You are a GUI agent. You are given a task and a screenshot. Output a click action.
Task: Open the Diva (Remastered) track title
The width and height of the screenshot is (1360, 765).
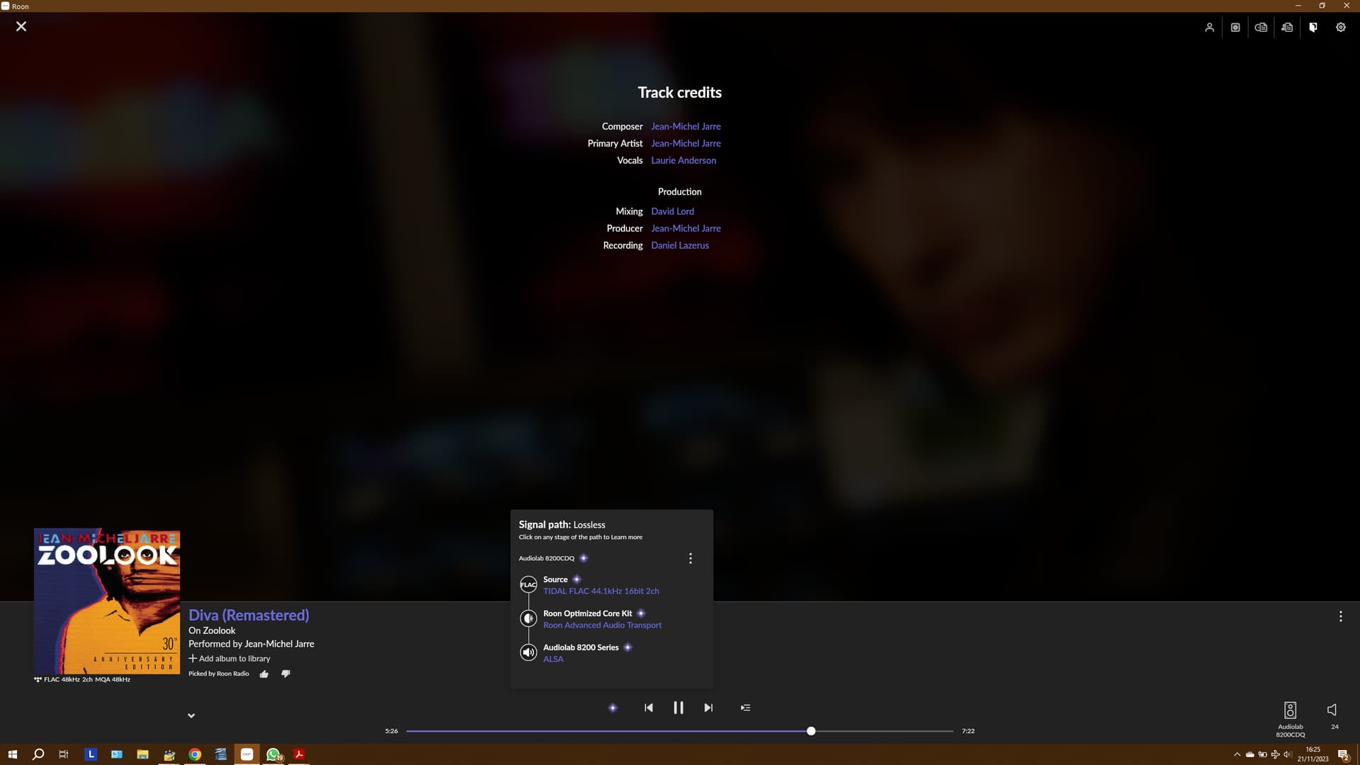point(249,615)
